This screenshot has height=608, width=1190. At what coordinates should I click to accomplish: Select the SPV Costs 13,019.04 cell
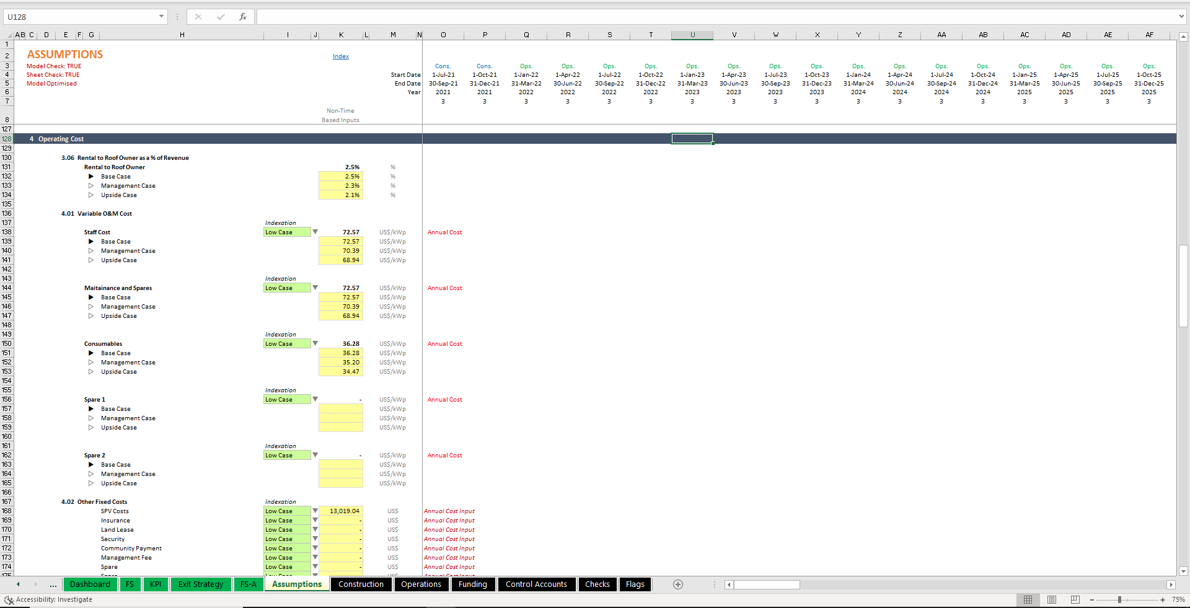[341, 511]
